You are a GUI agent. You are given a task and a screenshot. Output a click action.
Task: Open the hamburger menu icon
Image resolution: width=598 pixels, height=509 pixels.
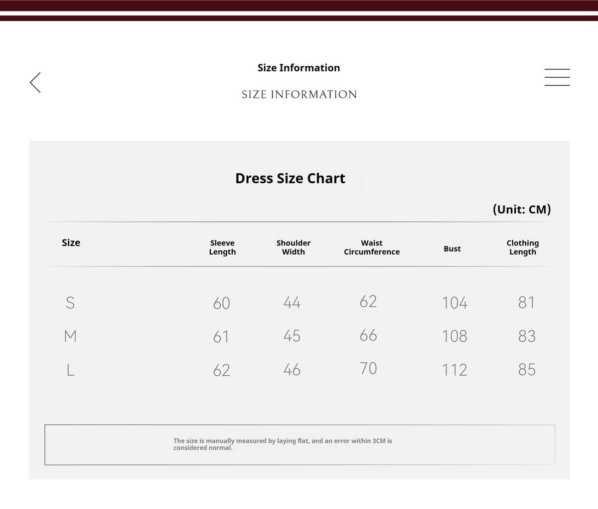557,77
